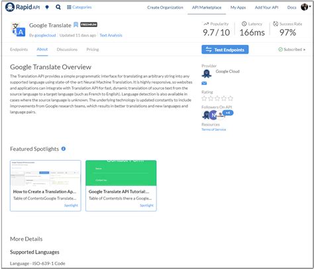Click the Google Cloud provider avatar
Screen dimensions: 314x269
pyautogui.click(x=207, y=73)
